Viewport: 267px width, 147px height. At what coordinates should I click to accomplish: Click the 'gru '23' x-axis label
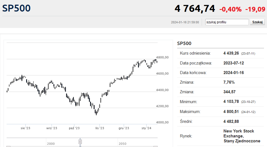click(124, 128)
